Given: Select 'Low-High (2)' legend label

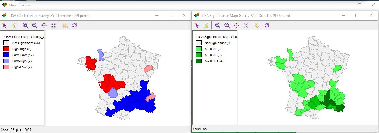Looking at the screenshot, I should point(22,61).
